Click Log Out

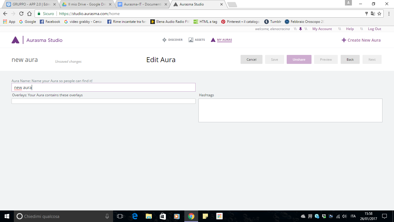tap(374, 29)
